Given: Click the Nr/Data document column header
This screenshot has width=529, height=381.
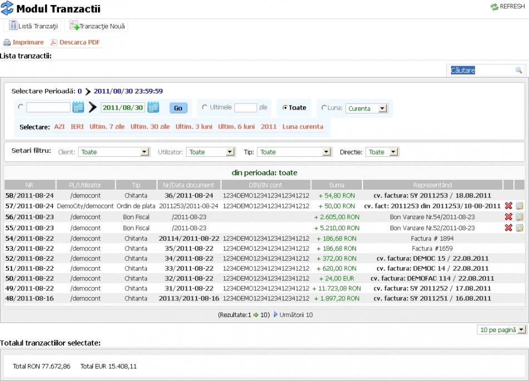Looking at the screenshot, I should click(x=189, y=185).
